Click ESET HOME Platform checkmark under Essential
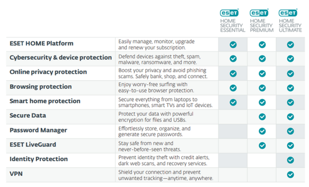Screen dimensions: 309x187 coord(233,45)
